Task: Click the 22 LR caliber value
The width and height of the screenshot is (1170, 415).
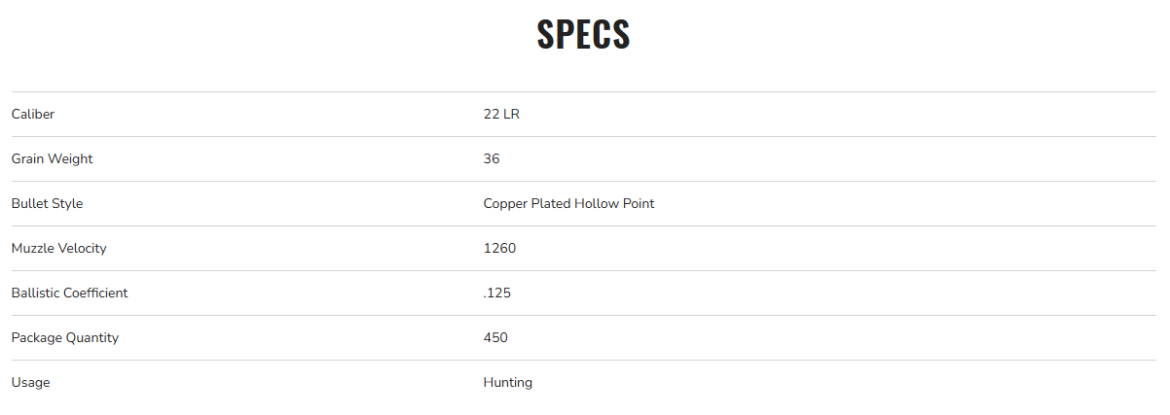Action: coord(501,115)
